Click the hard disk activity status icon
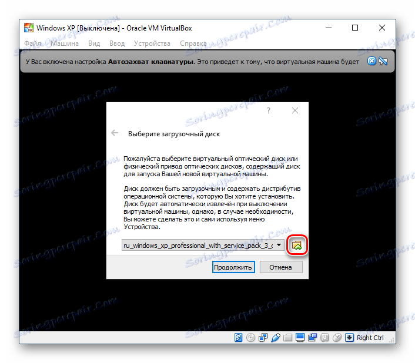This screenshot has height=363, width=415. pyautogui.click(x=238, y=338)
